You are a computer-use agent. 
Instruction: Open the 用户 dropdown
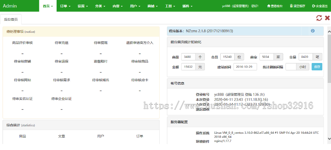pyautogui.click(x=135, y=6)
